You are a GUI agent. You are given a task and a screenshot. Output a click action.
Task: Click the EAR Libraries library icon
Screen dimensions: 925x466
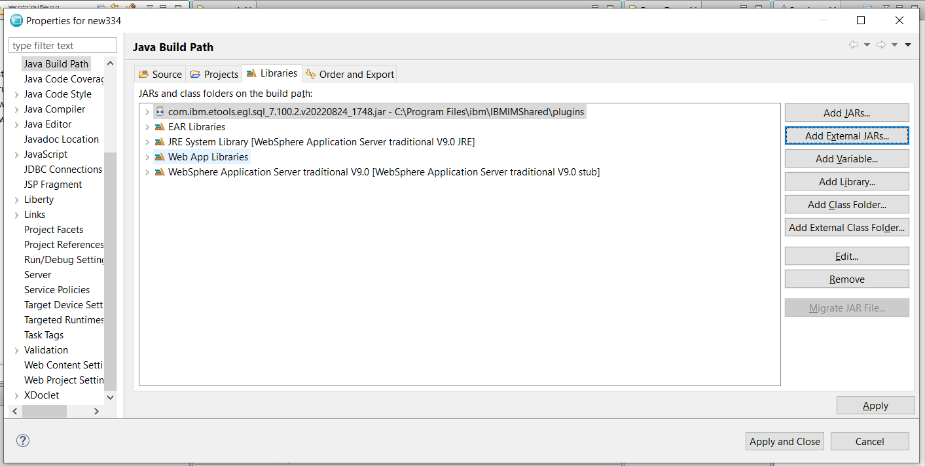[x=160, y=127]
